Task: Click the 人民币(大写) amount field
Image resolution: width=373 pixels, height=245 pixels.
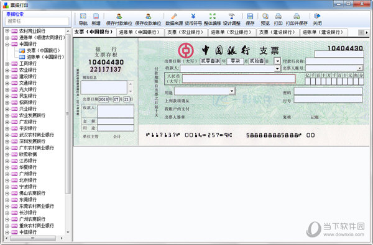Action: [239, 79]
